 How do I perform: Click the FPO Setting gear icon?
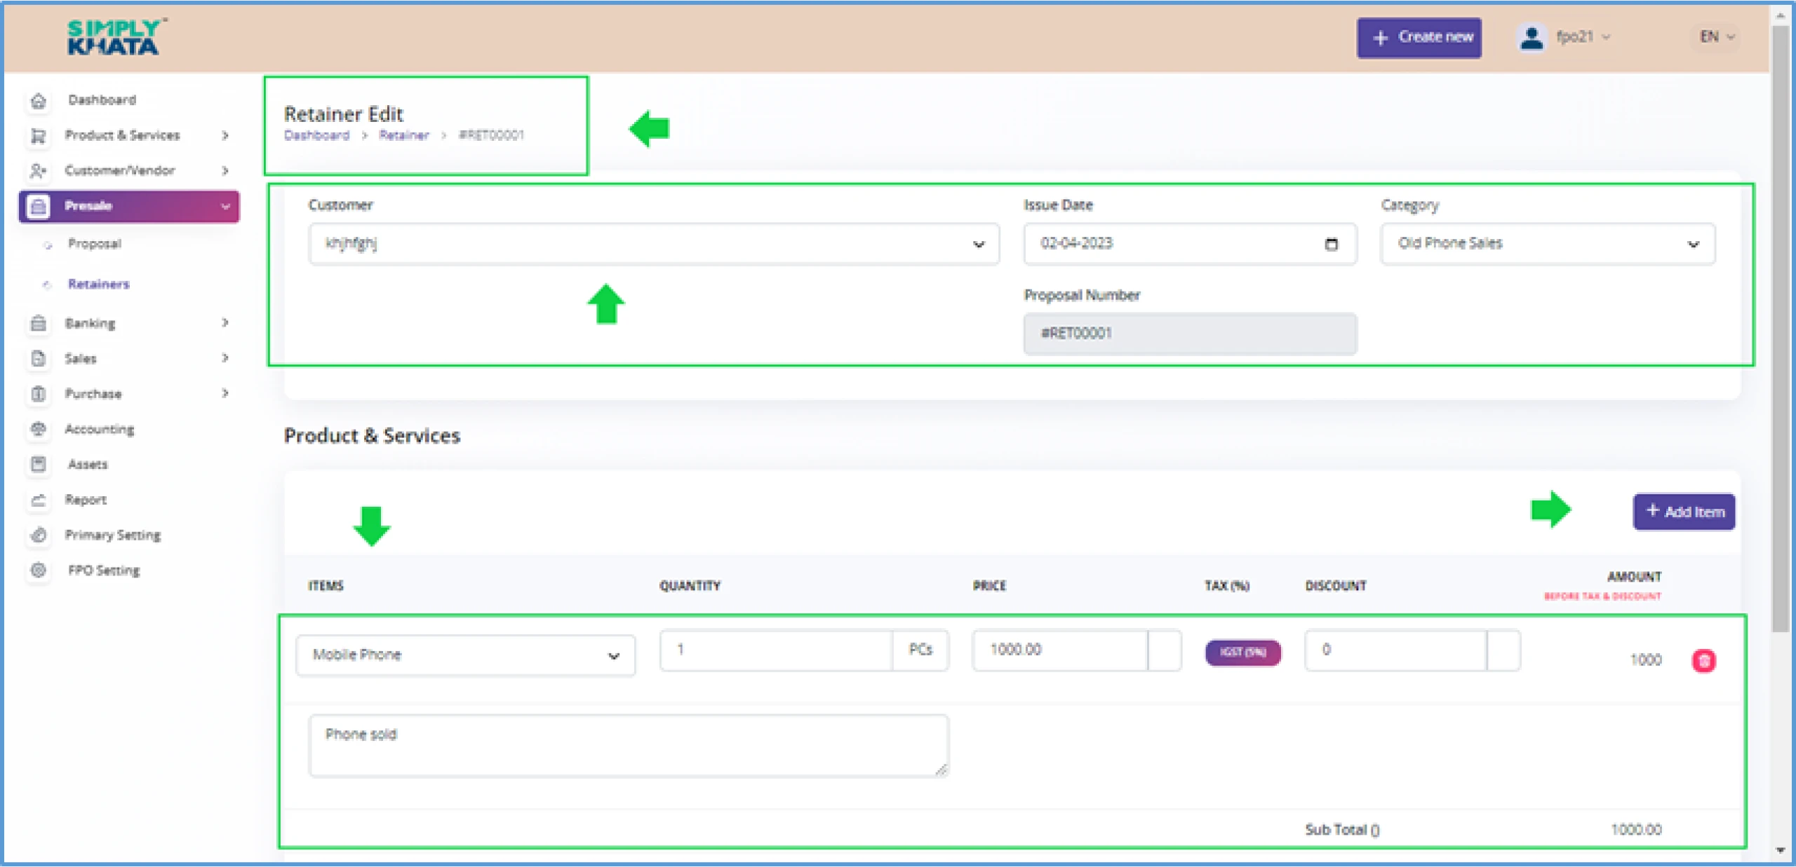(x=39, y=571)
